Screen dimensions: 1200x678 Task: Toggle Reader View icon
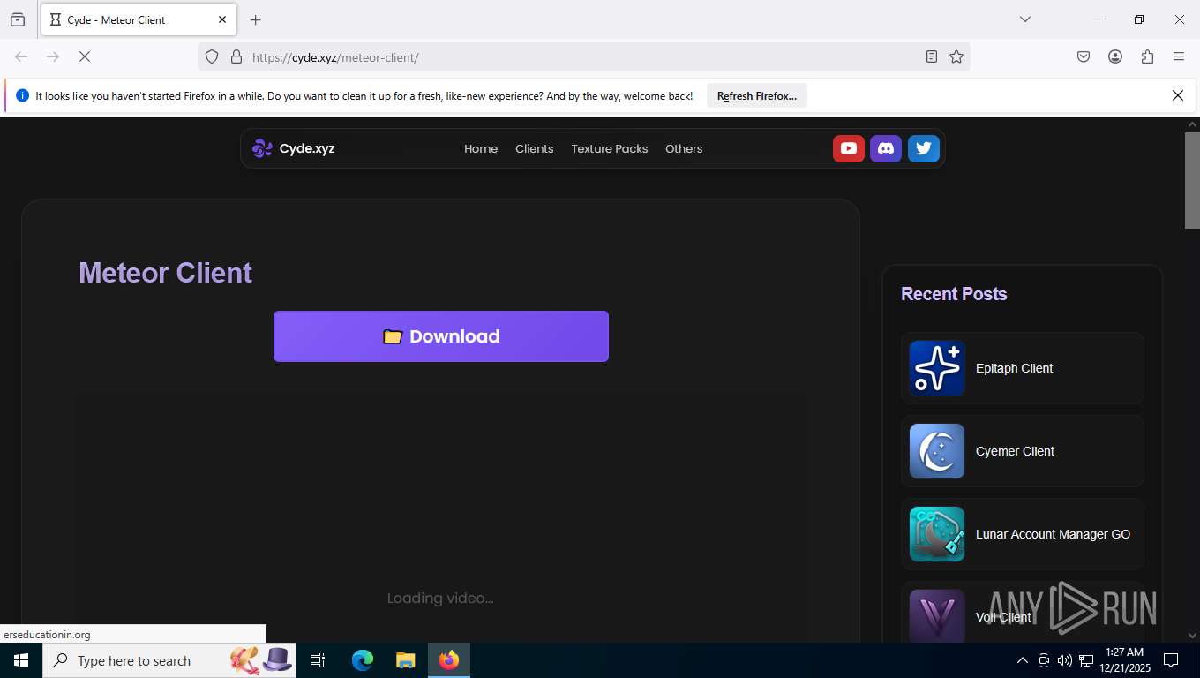(x=932, y=56)
